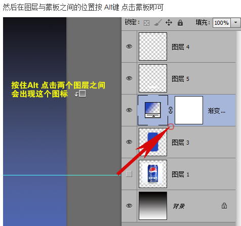Click layer name 图层 4

pos(180,47)
